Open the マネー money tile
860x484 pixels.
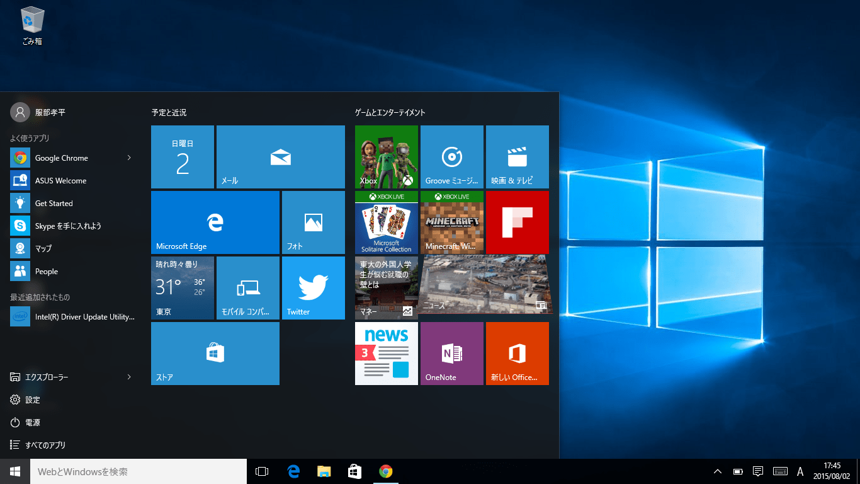(387, 288)
